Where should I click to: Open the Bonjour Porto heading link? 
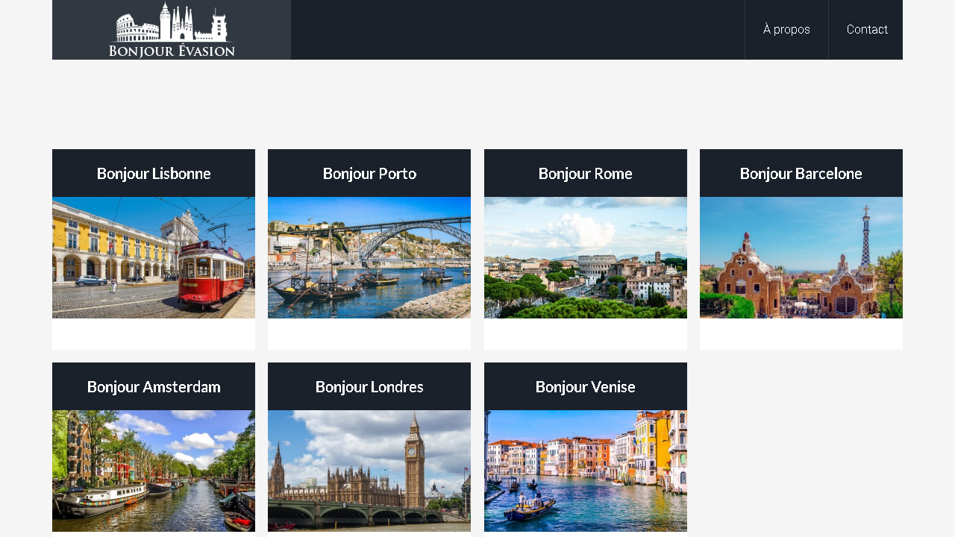point(369,174)
